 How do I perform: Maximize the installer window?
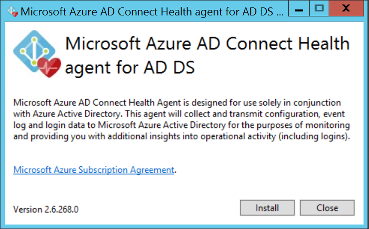(319, 8)
